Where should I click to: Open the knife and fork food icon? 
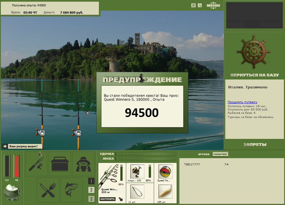pos(48,190)
